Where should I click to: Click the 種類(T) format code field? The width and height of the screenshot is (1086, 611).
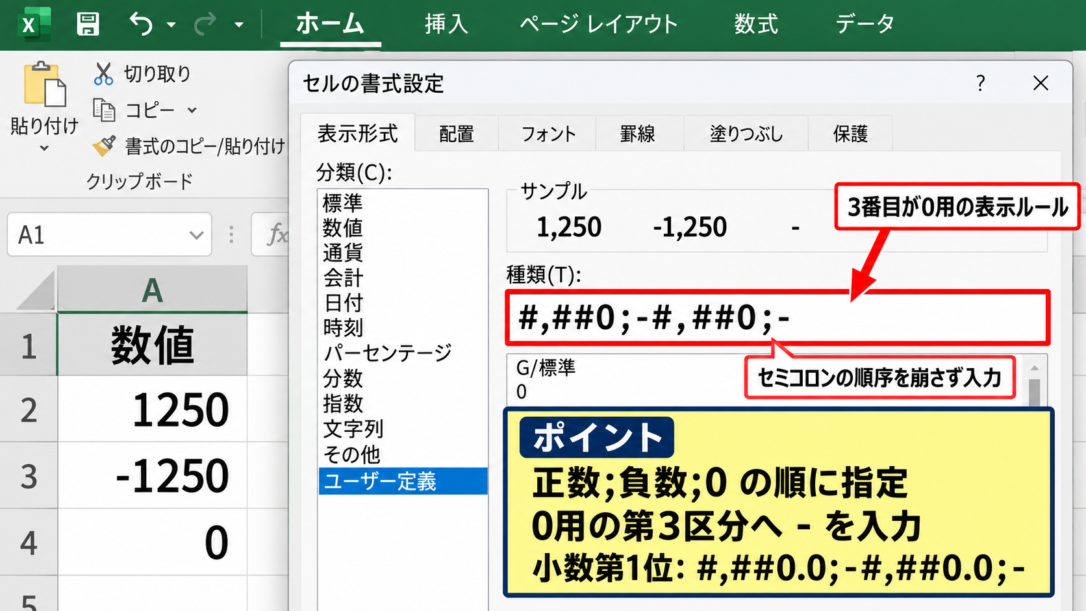(777, 318)
